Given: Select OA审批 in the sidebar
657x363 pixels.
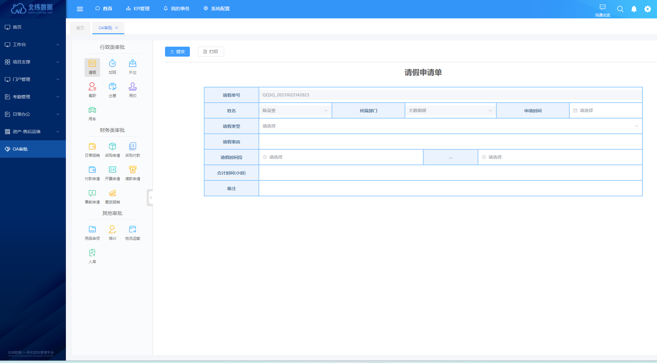Looking at the screenshot, I should click(x=33, y=149).
